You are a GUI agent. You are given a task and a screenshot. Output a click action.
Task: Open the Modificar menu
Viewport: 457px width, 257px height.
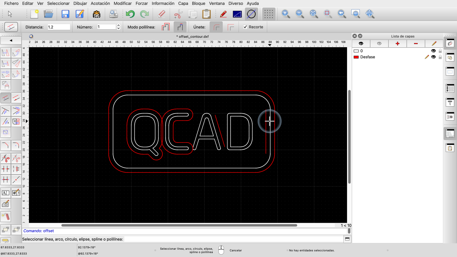click(x=122, y=3)
